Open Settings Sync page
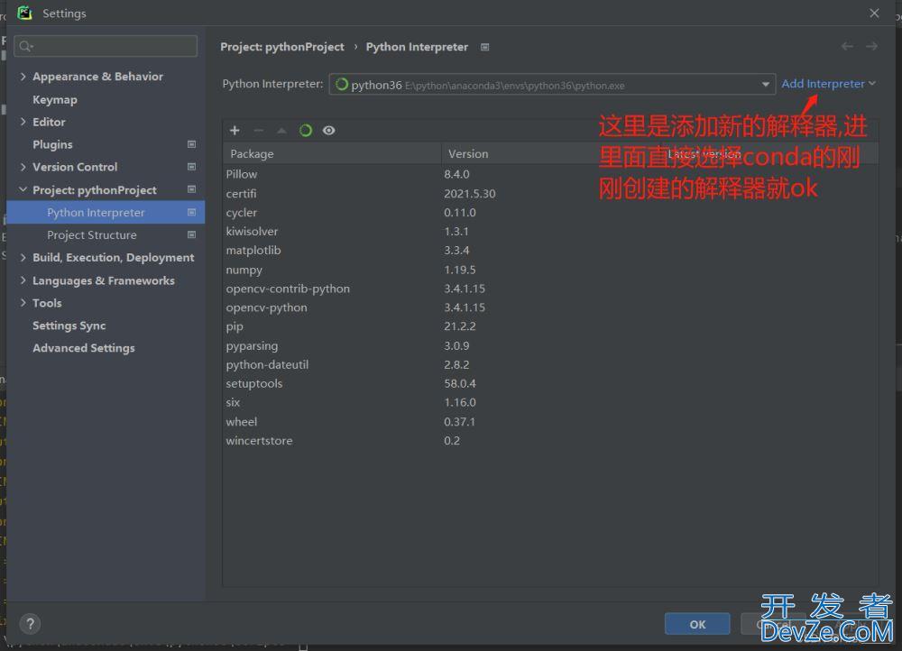Image resolution: width=902 pixels, height=651 pixels. click(69, 325)
